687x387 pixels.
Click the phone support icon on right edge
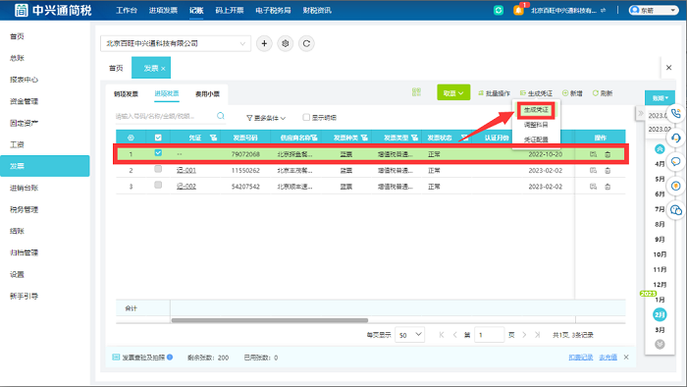click(675, 114)
